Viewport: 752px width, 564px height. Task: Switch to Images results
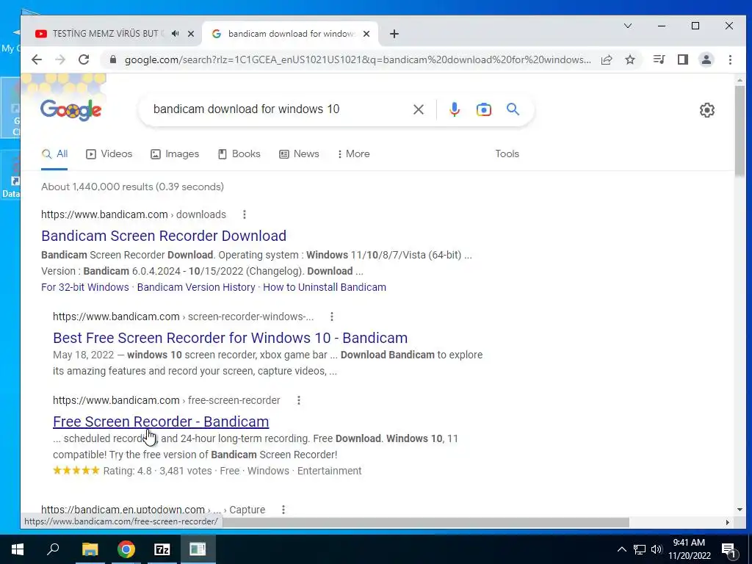click(175, 154)
